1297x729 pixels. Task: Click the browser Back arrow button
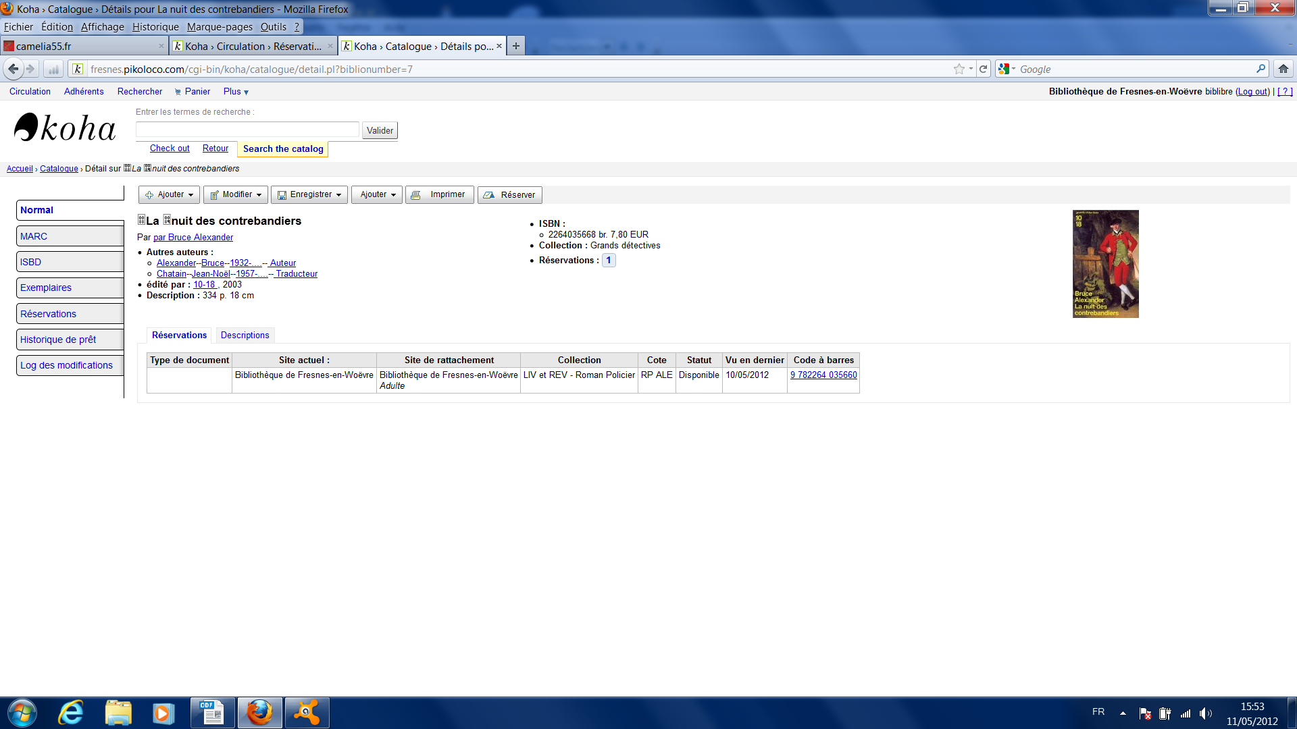(x=14, y=69)
